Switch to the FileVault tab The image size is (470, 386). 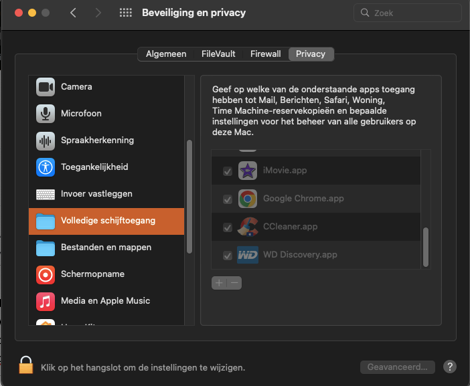(x=218, y=54)
